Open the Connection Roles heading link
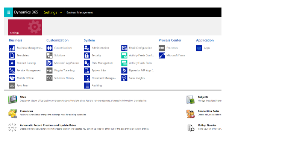 point(208,111)
